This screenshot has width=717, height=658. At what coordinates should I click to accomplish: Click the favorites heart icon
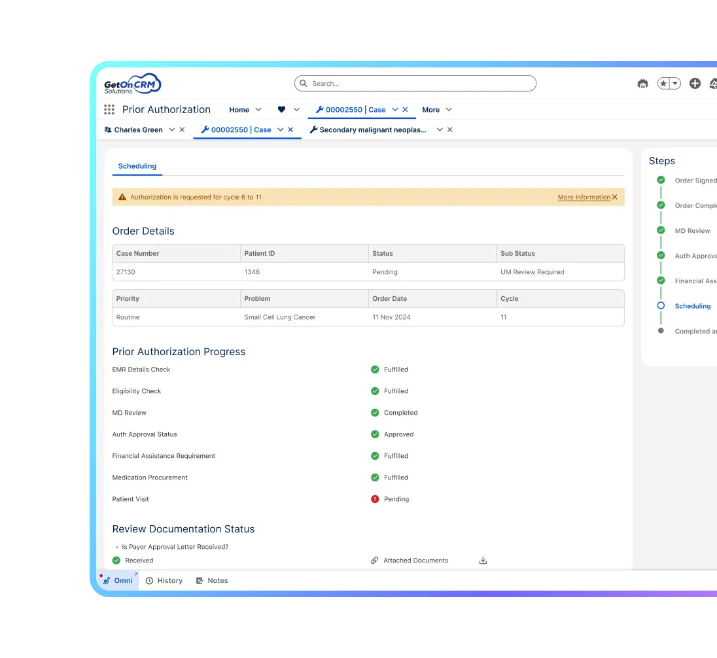click(x=281, y=110)
